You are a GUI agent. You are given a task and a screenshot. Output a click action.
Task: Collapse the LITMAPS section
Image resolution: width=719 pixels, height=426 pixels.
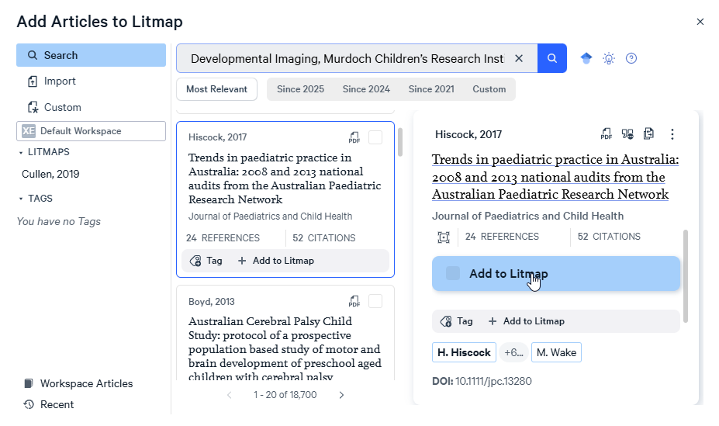(x=21, y=153)
